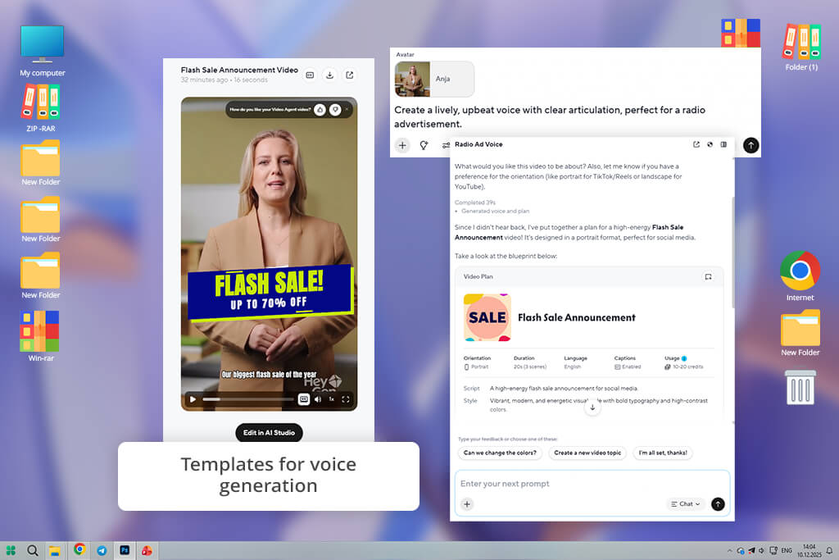Viewport: 839px width, 560px height.
Task: Toggle captions in the video player
Action: tap(303, 398)
